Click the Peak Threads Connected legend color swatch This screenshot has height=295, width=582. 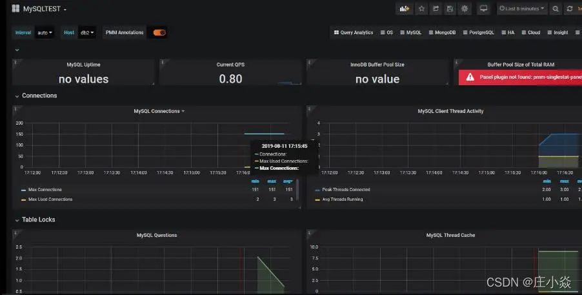coord(317,190)
